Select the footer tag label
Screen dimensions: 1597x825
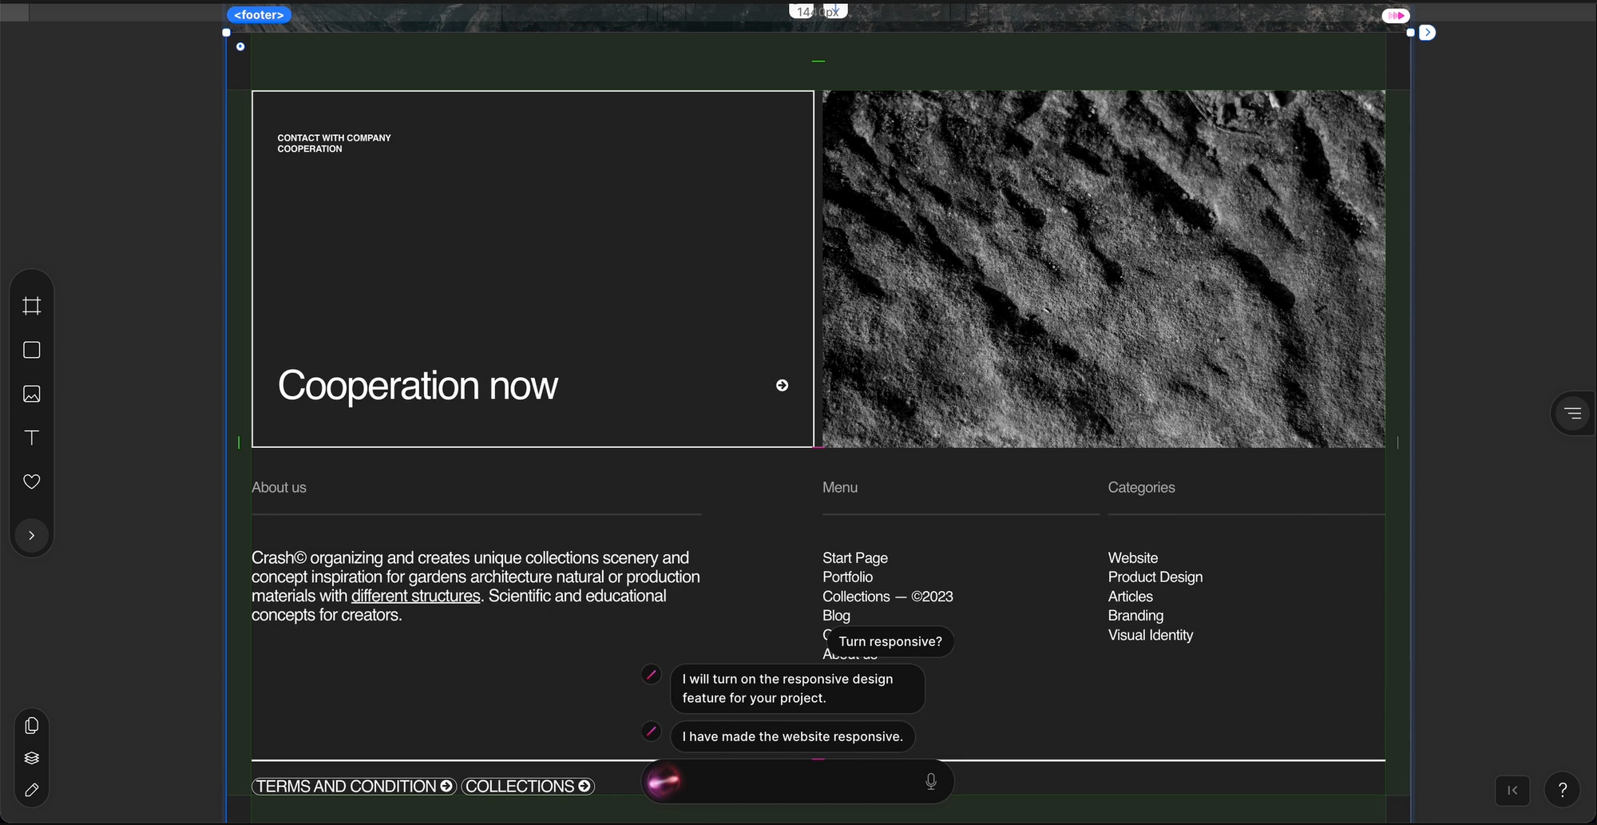point(259,15)
